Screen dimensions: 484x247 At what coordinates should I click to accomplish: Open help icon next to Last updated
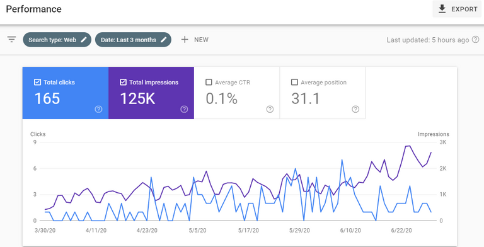tap(476, 40)
